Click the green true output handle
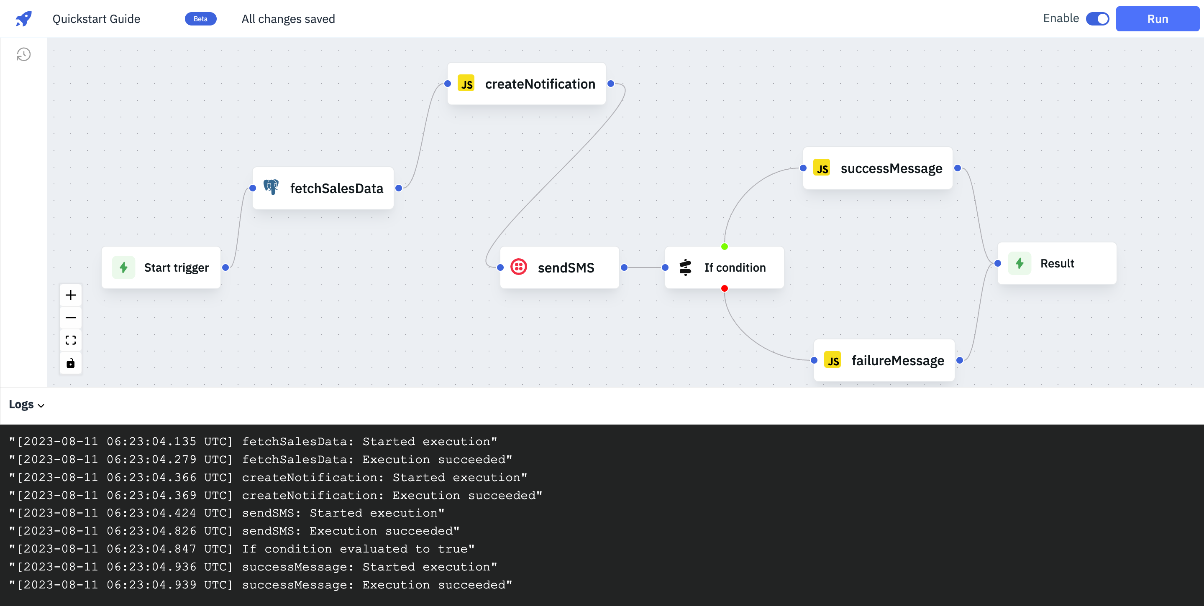Viewport: 1204px width, 606px height. point(725,247)
